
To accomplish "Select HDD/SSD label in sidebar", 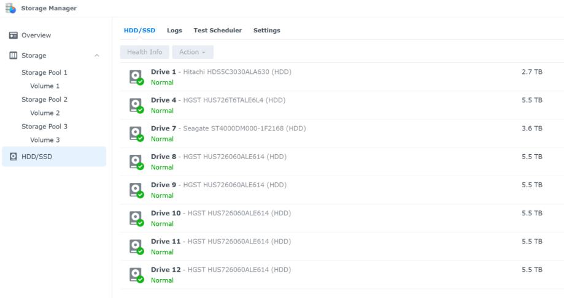I will click(37, 157).
